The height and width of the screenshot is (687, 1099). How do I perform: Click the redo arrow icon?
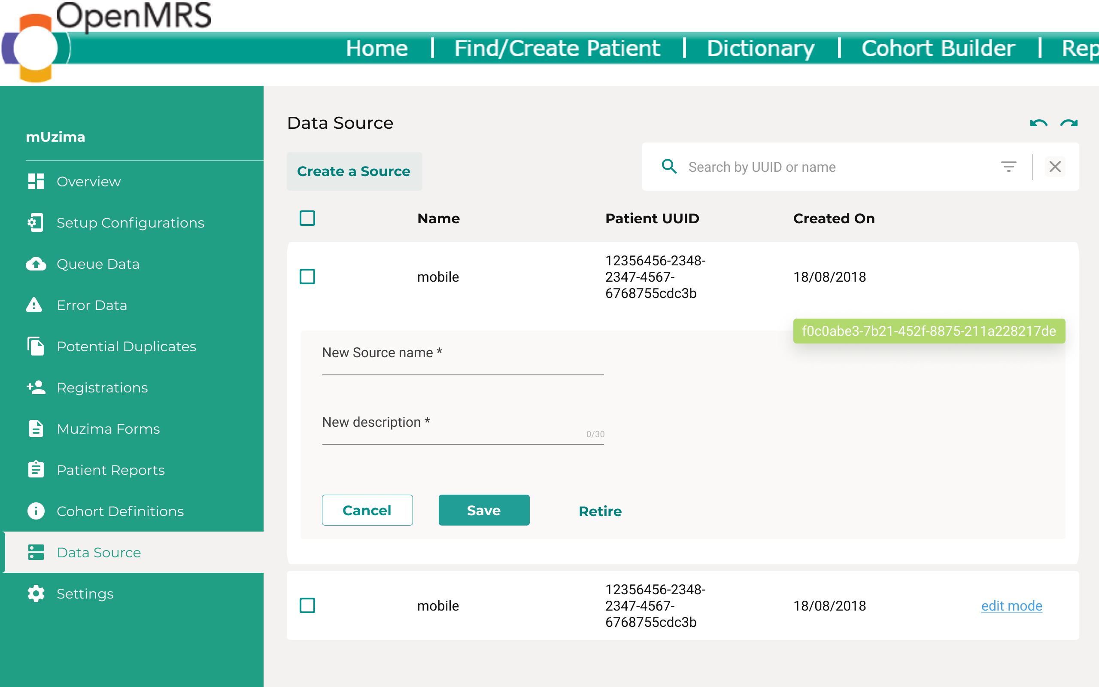(1069, 123)
